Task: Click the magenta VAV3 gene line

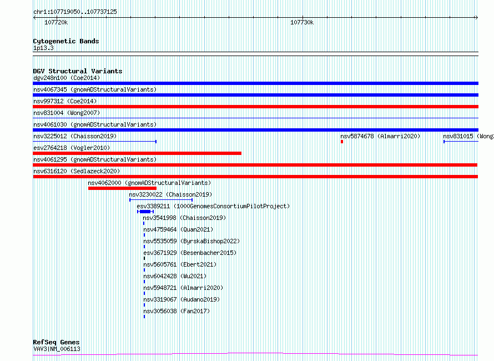Action: 255,354
